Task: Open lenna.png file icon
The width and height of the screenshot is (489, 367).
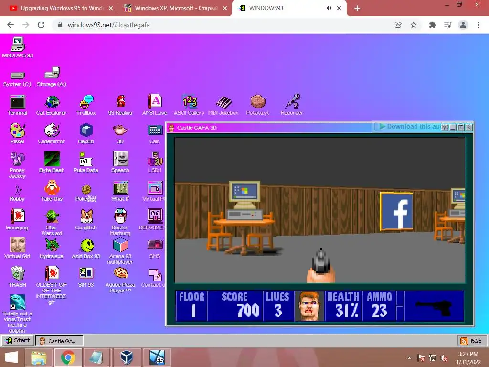Action: [x=17, y=219]
